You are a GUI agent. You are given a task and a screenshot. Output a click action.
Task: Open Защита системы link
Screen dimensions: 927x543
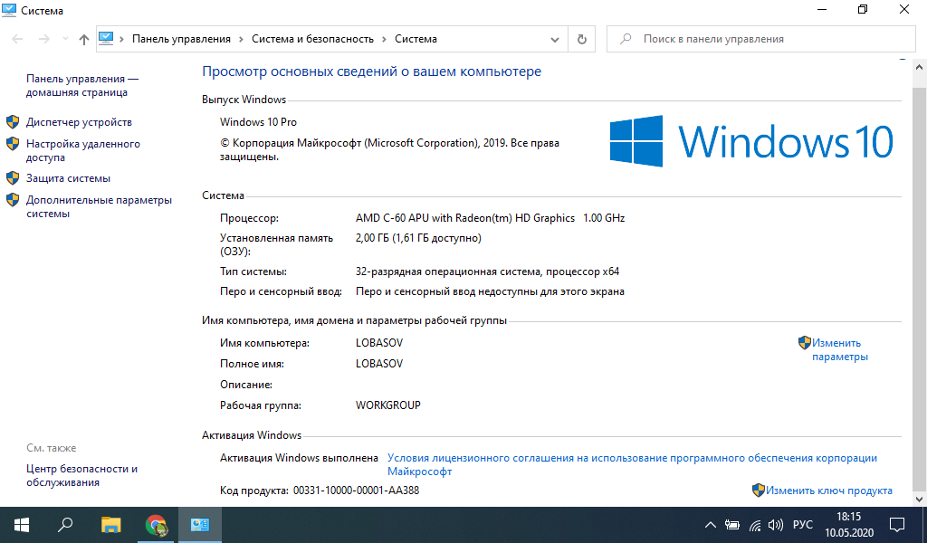(x=68, y=178)
